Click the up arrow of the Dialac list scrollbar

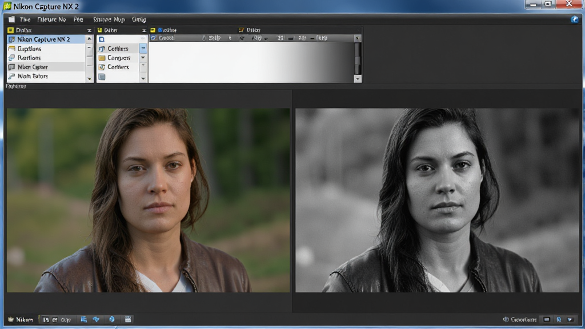[x=89, y=39]
